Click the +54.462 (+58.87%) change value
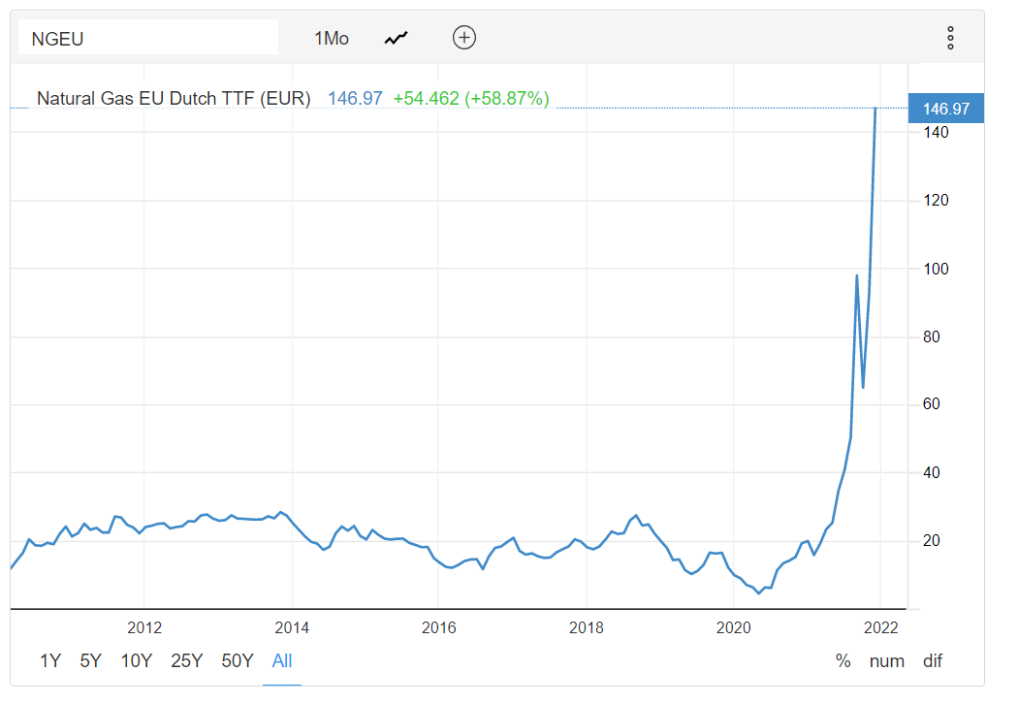Image resolution: width=1018 pixels, height=704 pixels. 471,98
